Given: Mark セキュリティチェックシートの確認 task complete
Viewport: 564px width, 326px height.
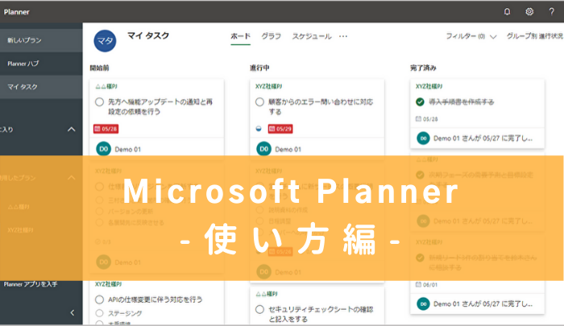Looking at the screenshot, I should tap(259, 309).
